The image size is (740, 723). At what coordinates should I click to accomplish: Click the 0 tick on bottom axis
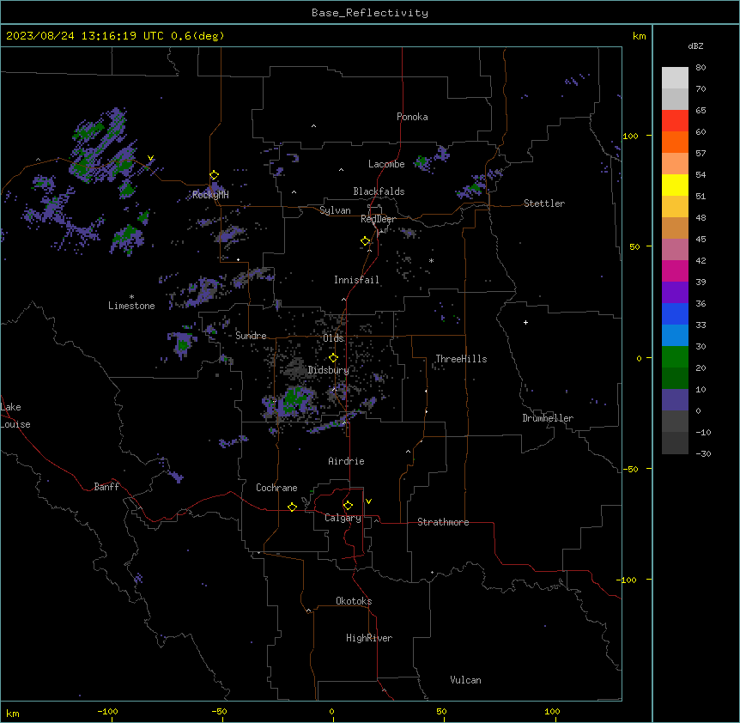331,711
